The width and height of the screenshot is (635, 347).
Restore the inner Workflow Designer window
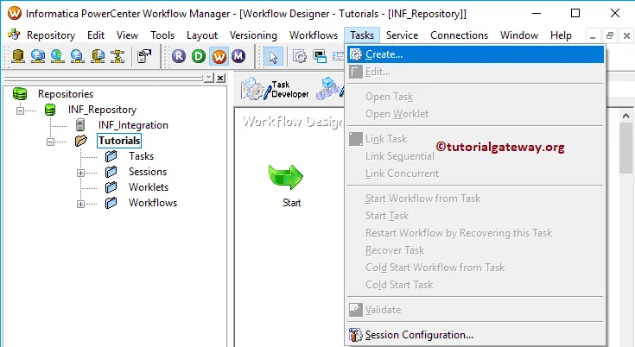609,36
